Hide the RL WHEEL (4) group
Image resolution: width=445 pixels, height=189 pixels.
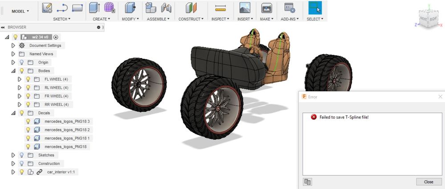click(x=28, y=87)
